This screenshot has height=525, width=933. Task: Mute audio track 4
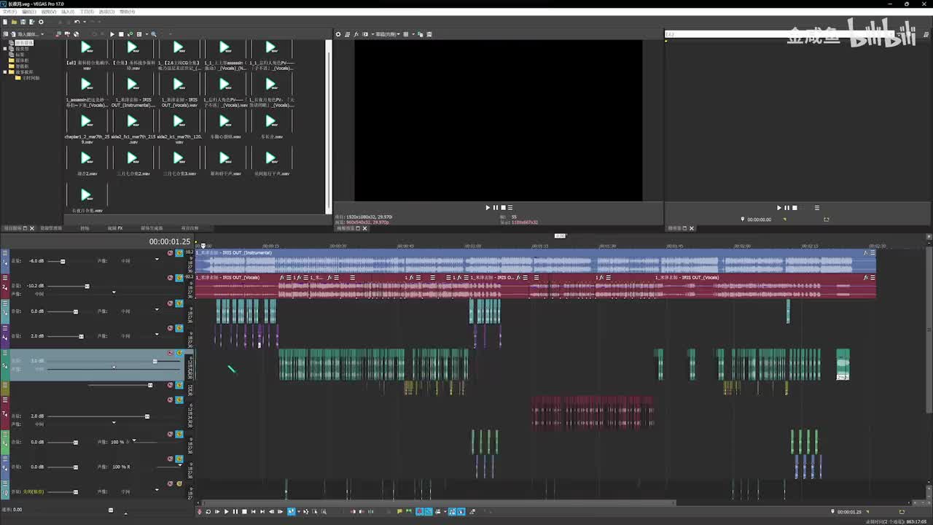(x=171, y=328)
